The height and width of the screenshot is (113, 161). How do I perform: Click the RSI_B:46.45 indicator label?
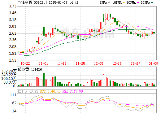point(50,91)
